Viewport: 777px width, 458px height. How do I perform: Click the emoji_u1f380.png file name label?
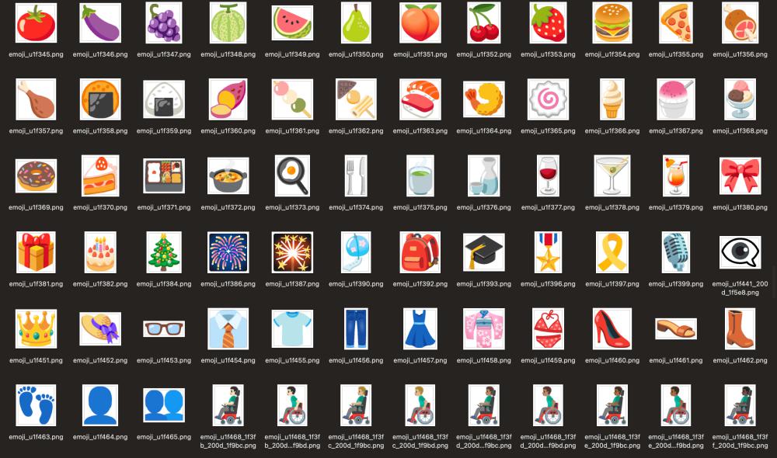[740, 207]
